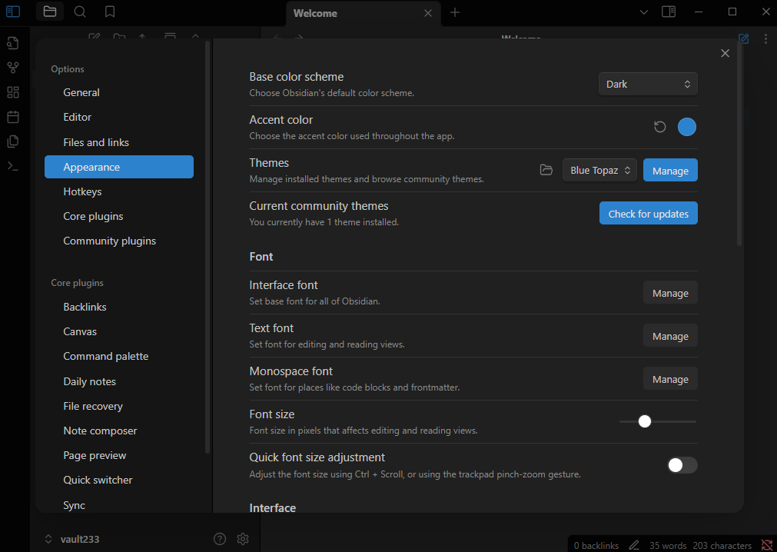Screen dimensions: 777x552
Task: Click the 203 characters status item
Action: click(722, 545)
